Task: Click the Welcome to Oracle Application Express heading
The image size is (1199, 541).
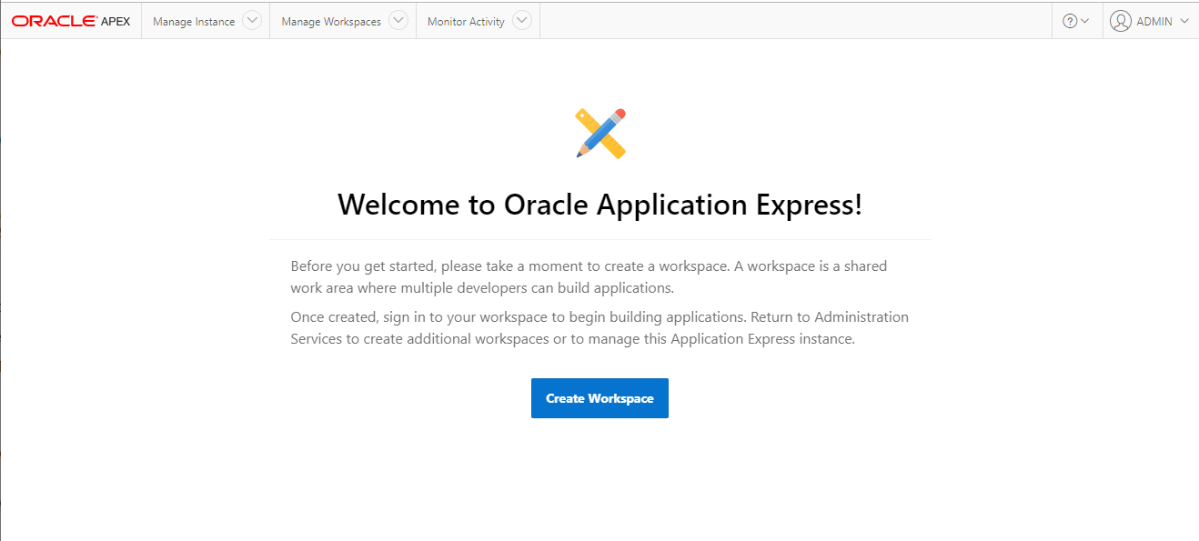Action: pyautogui.click(x=599, y=205)
